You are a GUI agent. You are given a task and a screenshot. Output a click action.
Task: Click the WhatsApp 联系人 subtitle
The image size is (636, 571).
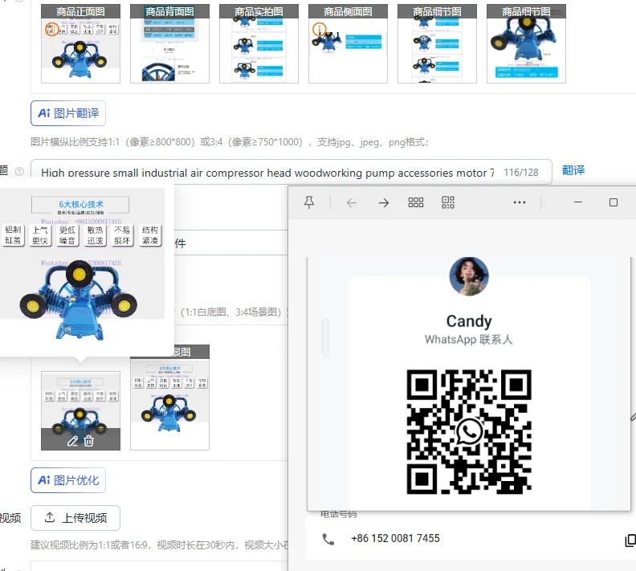coord(469,340)
